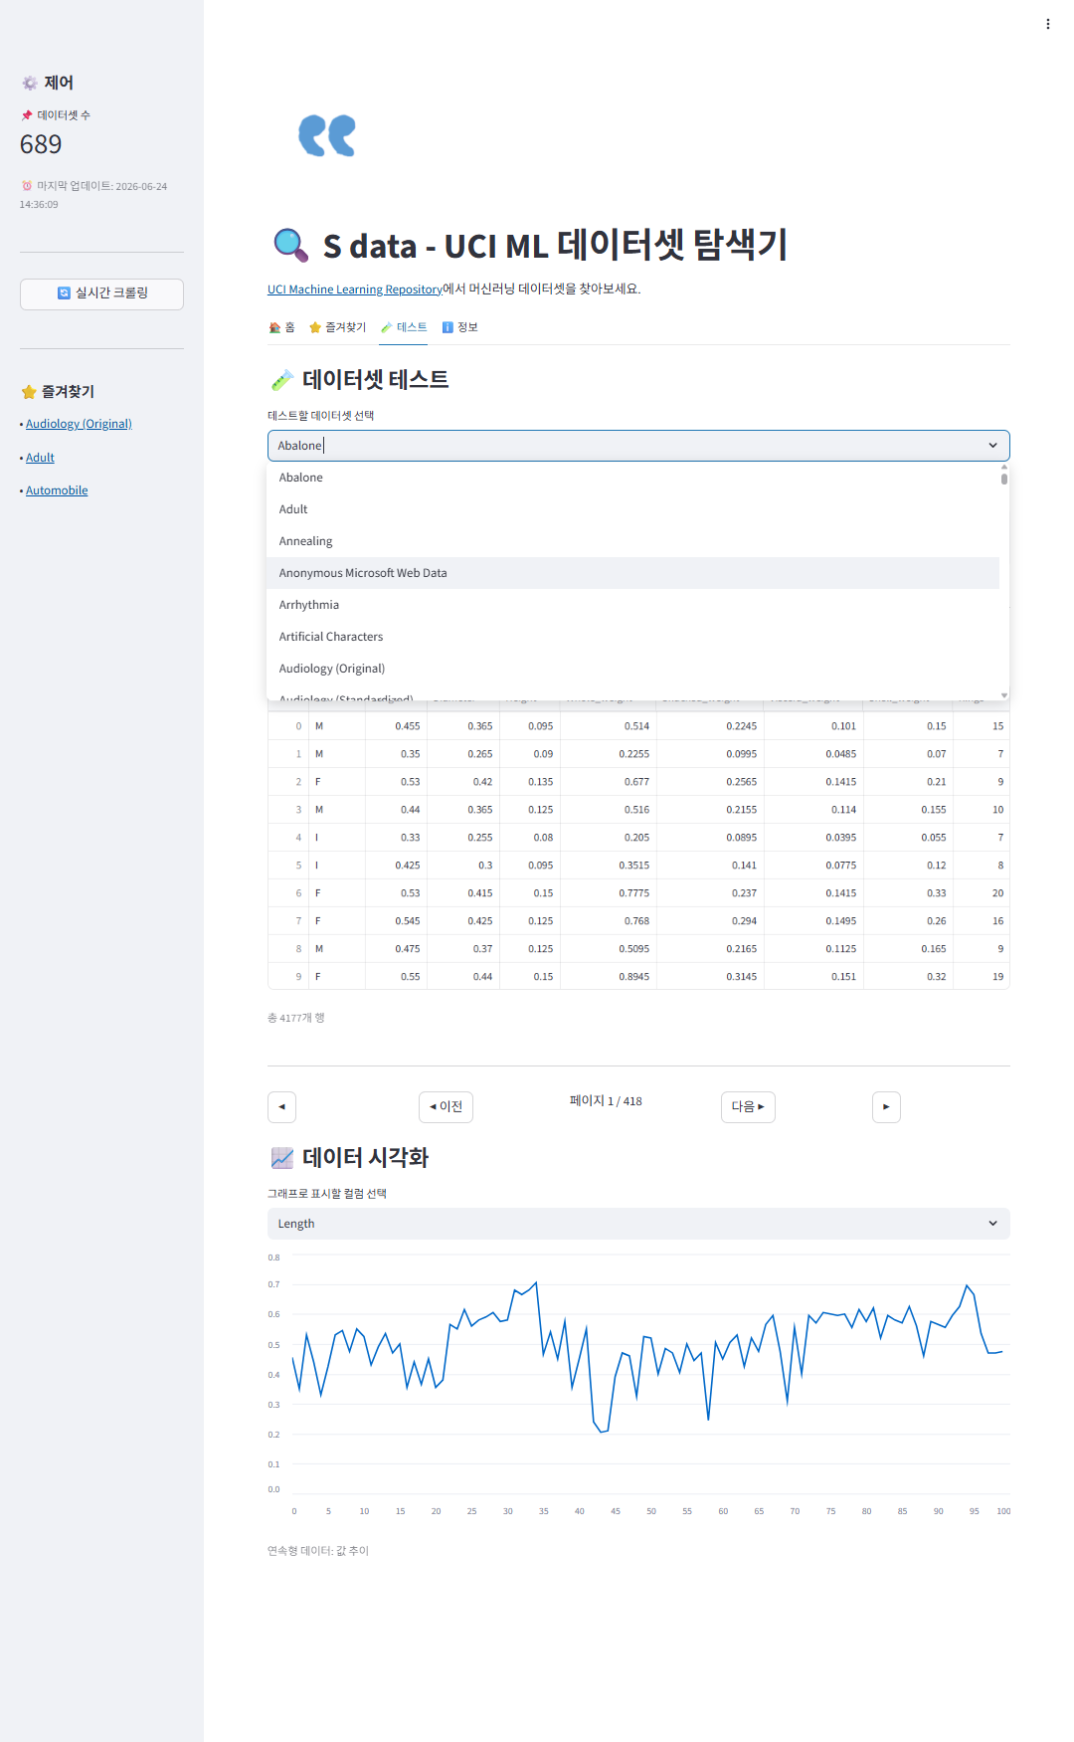The image size is (1074, 1742).
Task: Click table cell 0.0395 in row 4
Action: (814, 838)
